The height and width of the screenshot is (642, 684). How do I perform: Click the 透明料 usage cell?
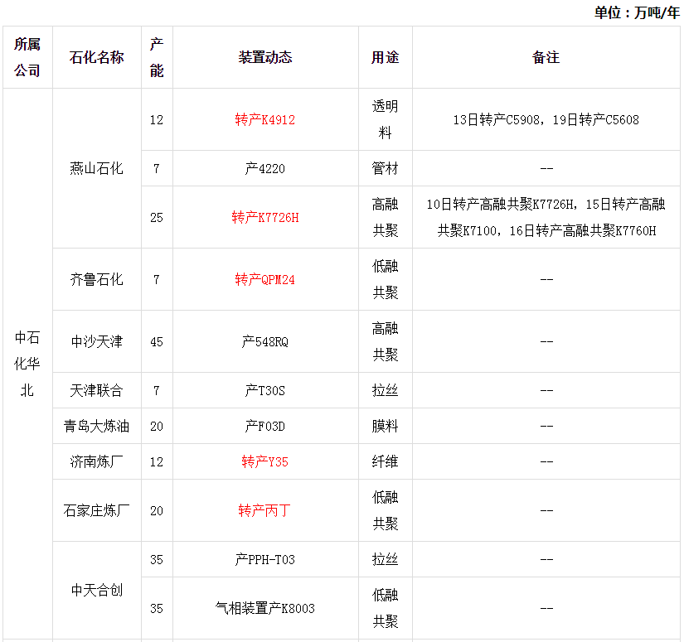[x=386, y=119]
